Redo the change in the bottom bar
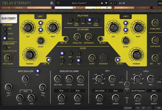The height and width of the screenshot is (110, 162). [149, 108]
